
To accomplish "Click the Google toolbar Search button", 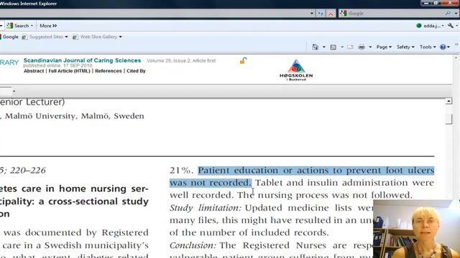I will point(18,26).
